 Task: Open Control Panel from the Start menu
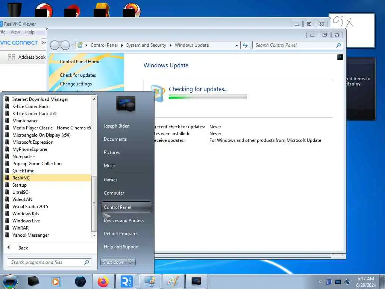click(x=126, y=207)
